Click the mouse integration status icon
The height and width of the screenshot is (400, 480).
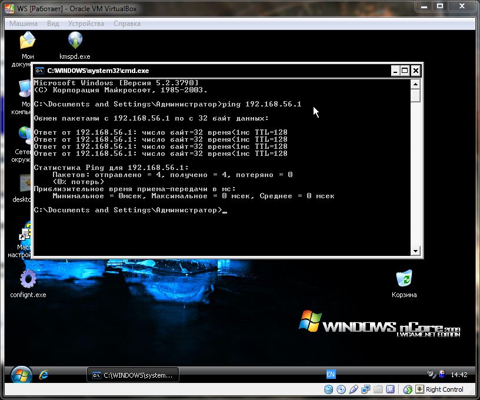click(x=408, y=389)
